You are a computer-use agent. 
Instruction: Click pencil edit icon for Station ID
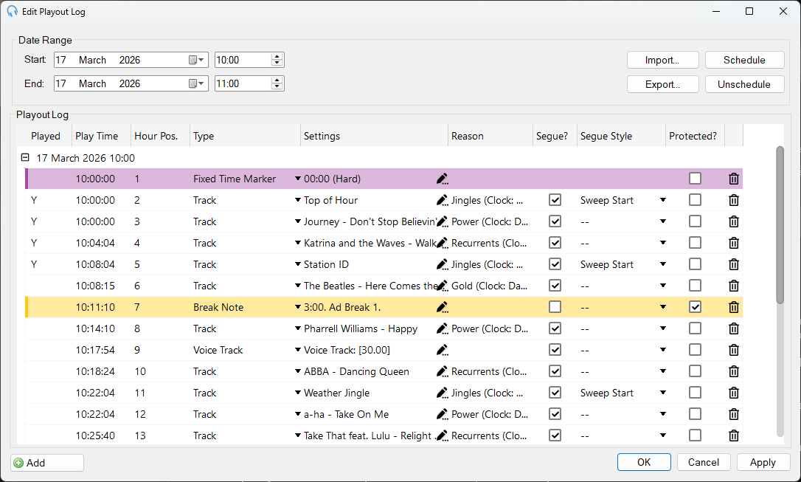(443, 265)
